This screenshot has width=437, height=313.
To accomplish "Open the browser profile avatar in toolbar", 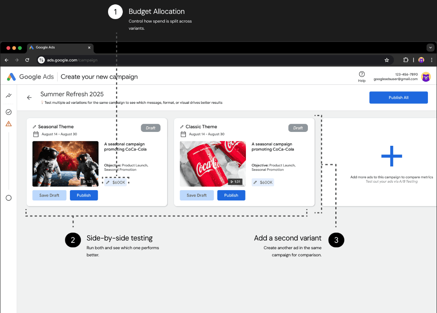I will click(421, 60).
